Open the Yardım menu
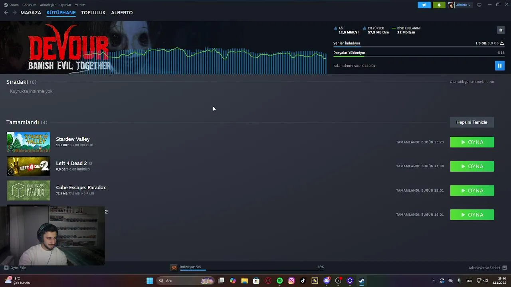The image size is (511, 287). tap(80, 5)
